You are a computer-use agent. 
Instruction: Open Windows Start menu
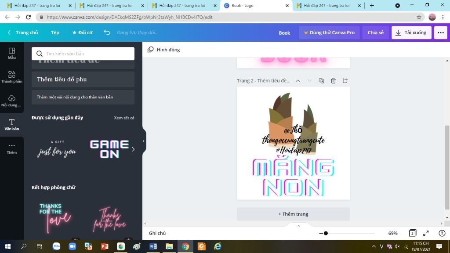click(8, 246)
